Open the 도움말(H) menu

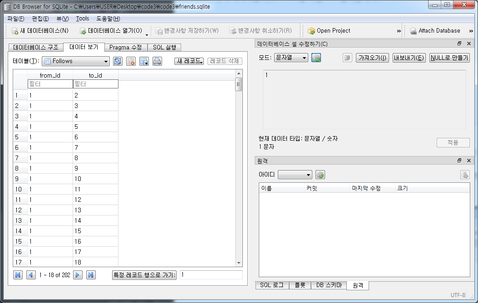108,19
